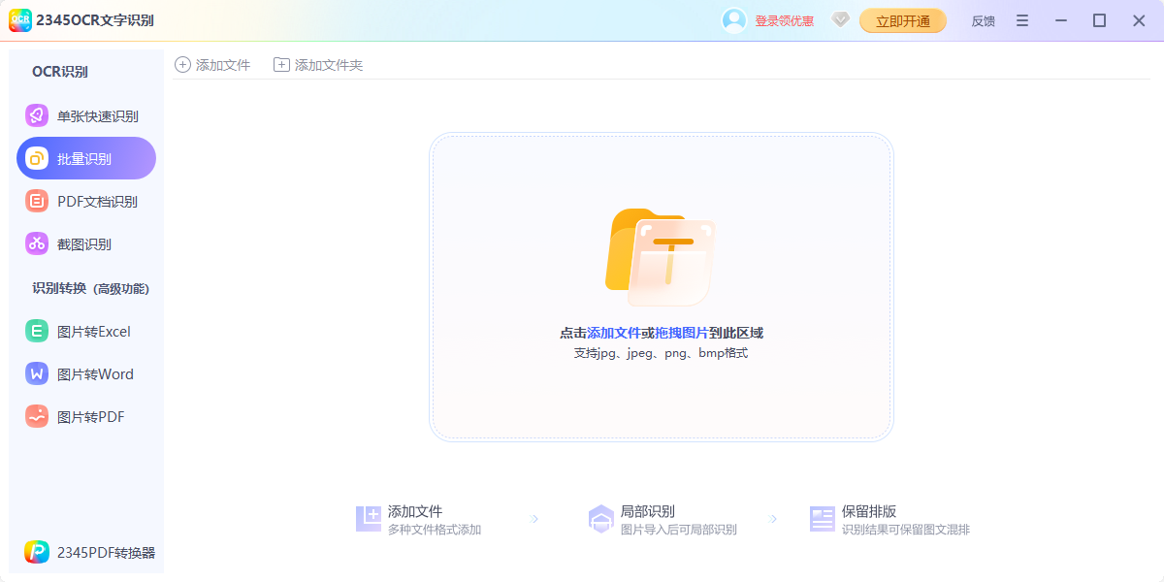Launch 2345PDF转换器 at bottom left
This screenshot has width=1164, height=582.
pyautogui.click(x=85, y=552)
